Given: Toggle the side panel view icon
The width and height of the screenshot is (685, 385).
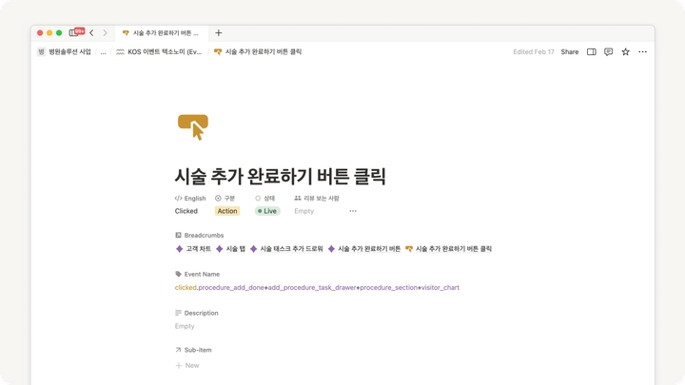Looking at the screenshot, I should click(592, 51).
